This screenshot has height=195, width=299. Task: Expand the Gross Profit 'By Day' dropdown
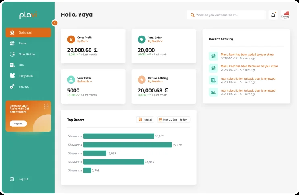[83, 41]
